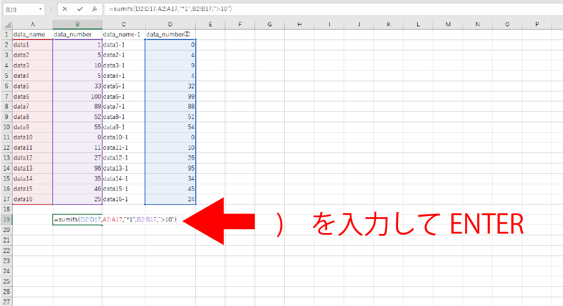The height and width of the screenshot is (306, 563).
Task: Click the Select All corner triangle
Action: point(6,24)
